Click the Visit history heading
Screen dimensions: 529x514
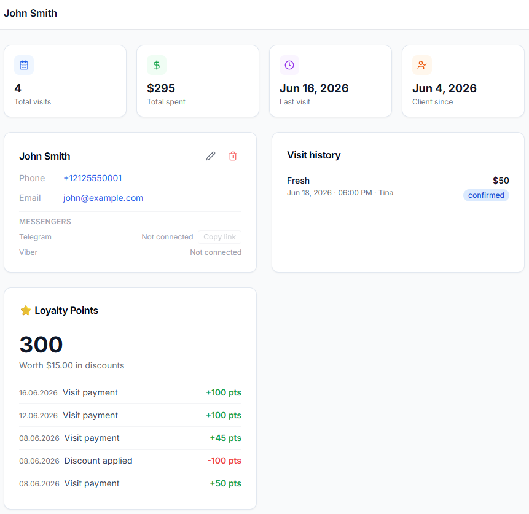314,155
